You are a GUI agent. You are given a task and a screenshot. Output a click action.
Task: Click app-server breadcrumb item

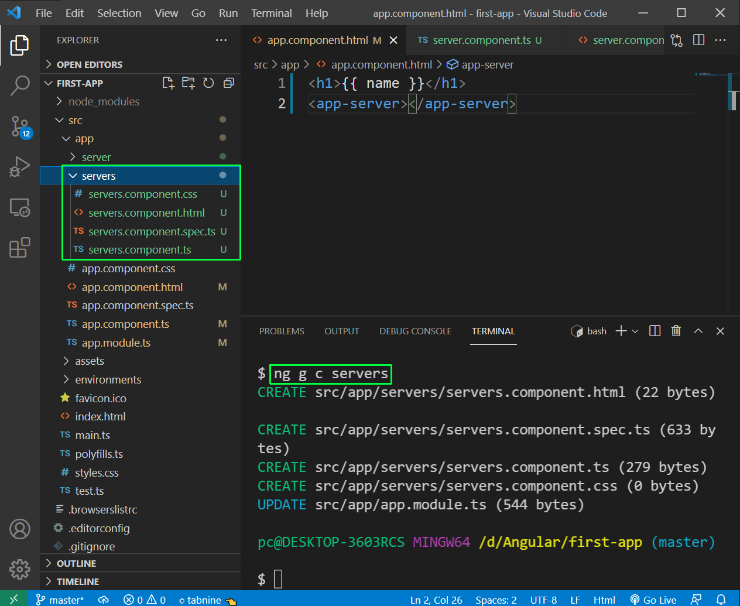coord(480,64)
